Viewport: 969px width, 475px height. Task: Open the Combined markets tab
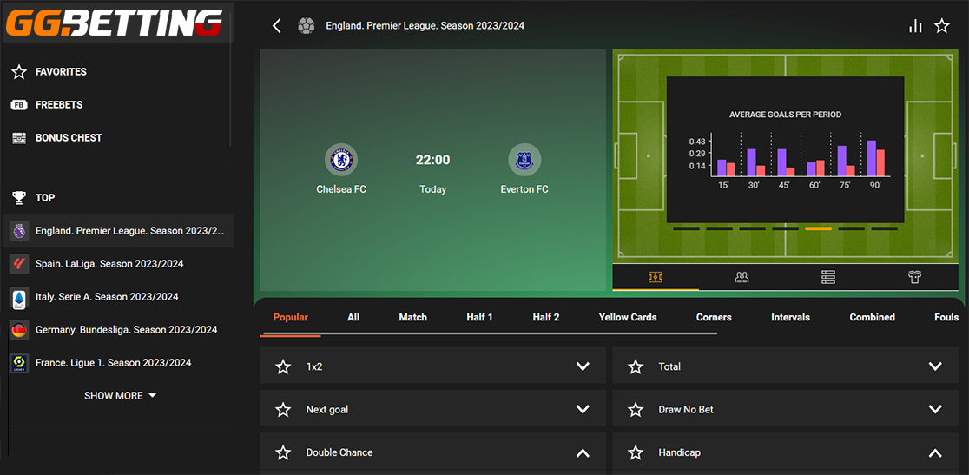[872, 318]
